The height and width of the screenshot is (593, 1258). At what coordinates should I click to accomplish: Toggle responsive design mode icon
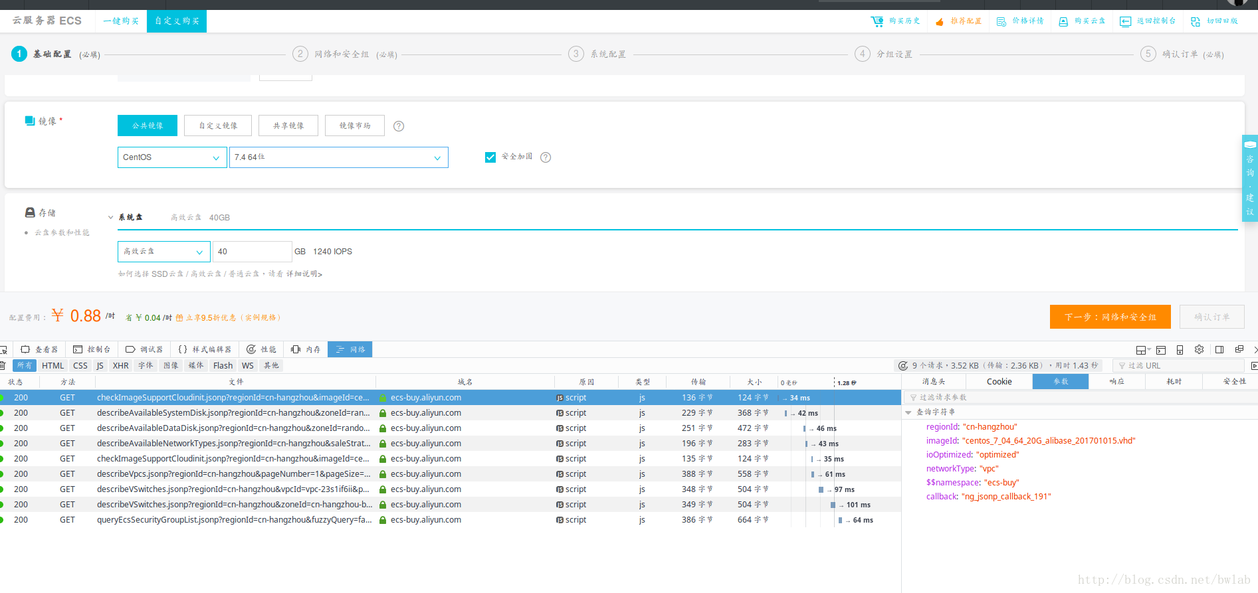click(1180, 350)
